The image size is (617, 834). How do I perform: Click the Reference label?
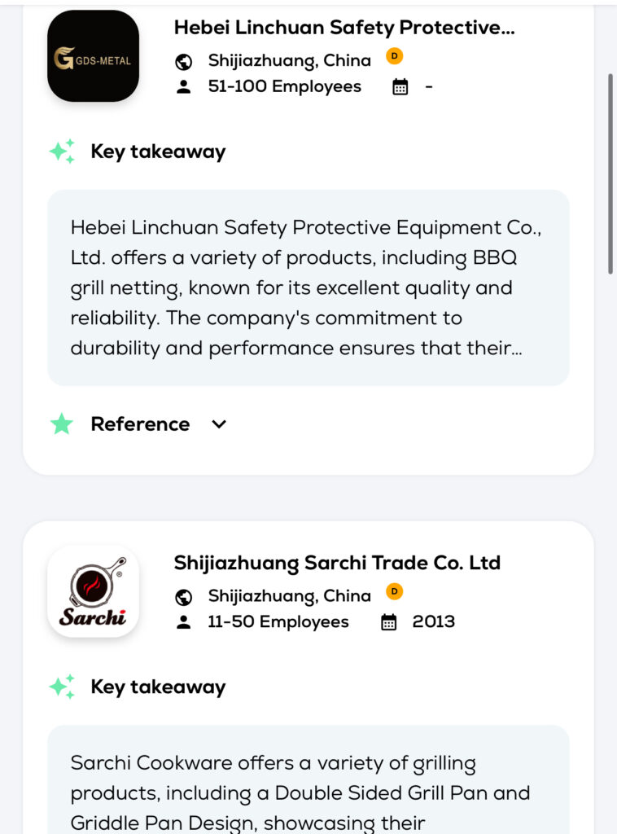point(140,424)
